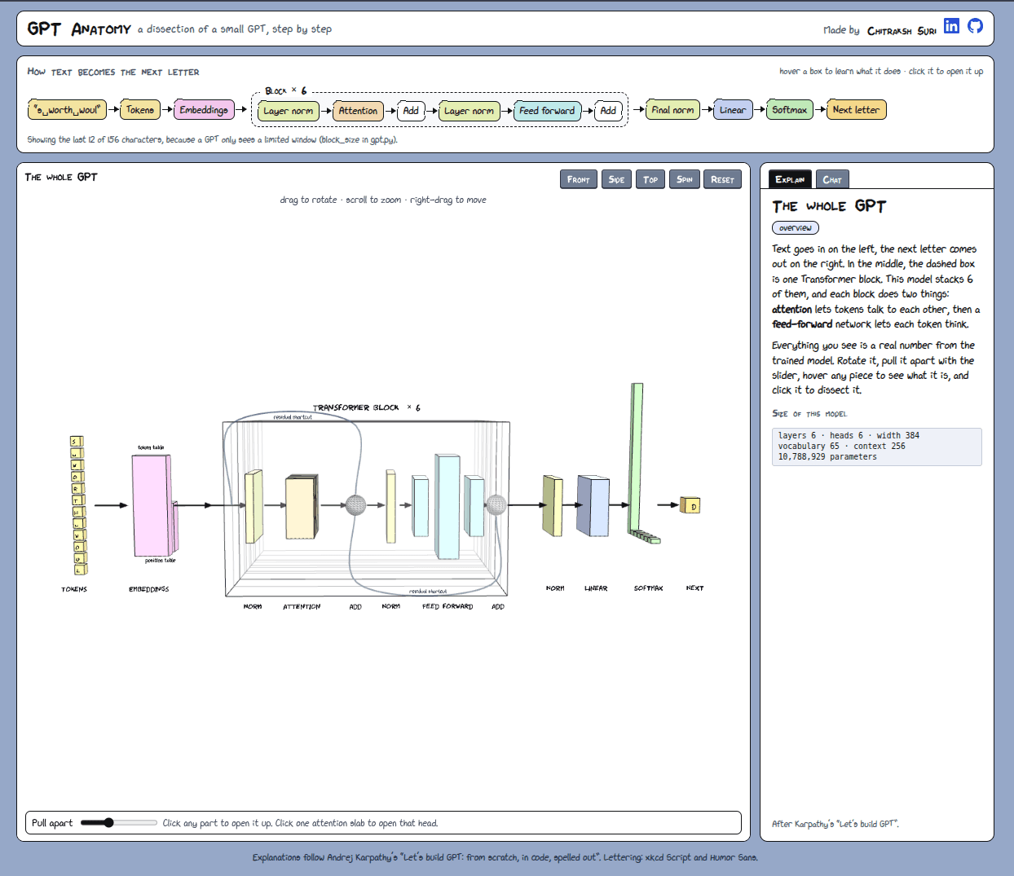This screenshot has height=876, width=1014.
Task: Click the first gray add sphere
Action: [x=355, y=505]
